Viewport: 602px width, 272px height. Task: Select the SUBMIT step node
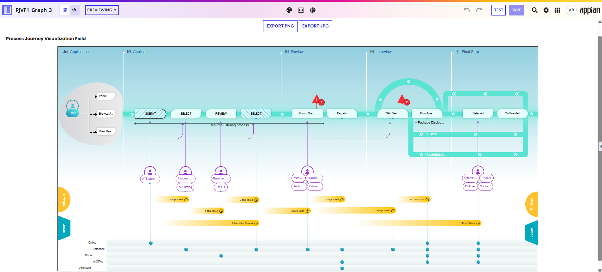[150, 114]
